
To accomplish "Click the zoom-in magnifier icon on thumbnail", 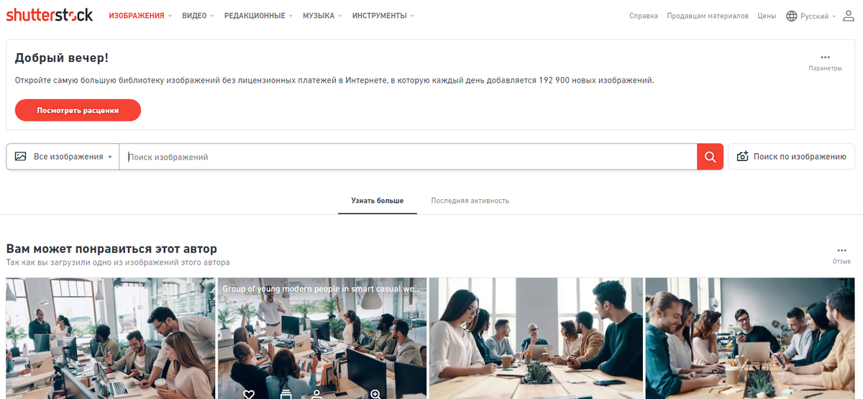I will (x=375, y=394).
